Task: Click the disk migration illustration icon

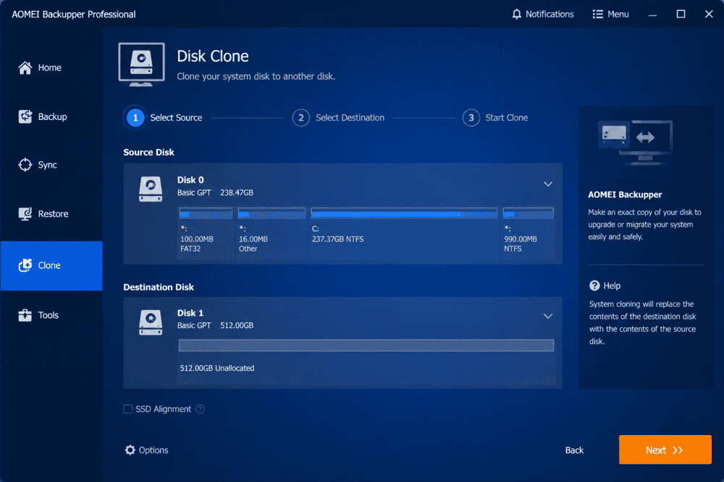Action: pos(636,142)
